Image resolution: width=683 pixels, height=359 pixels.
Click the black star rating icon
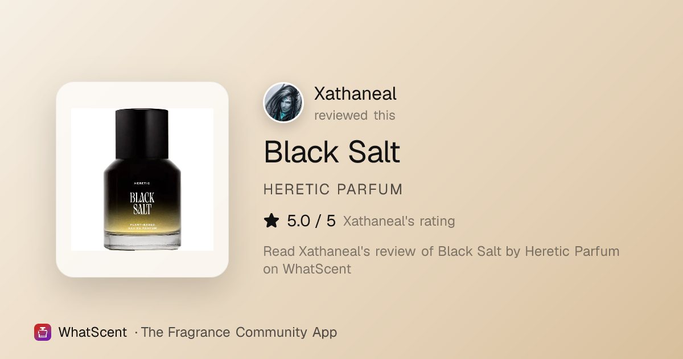[x=271, y=221]
